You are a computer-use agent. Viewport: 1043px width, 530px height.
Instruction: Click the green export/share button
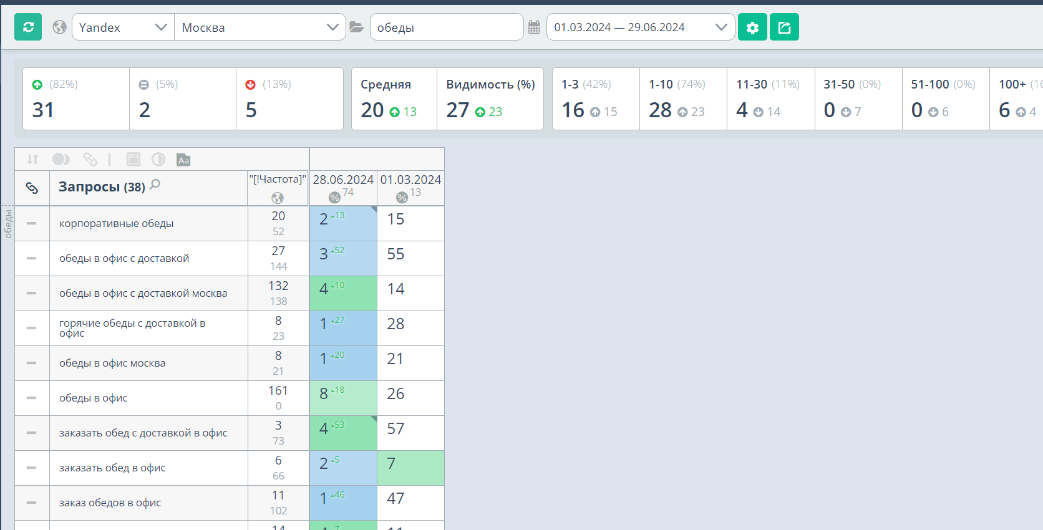pos(784,27)
